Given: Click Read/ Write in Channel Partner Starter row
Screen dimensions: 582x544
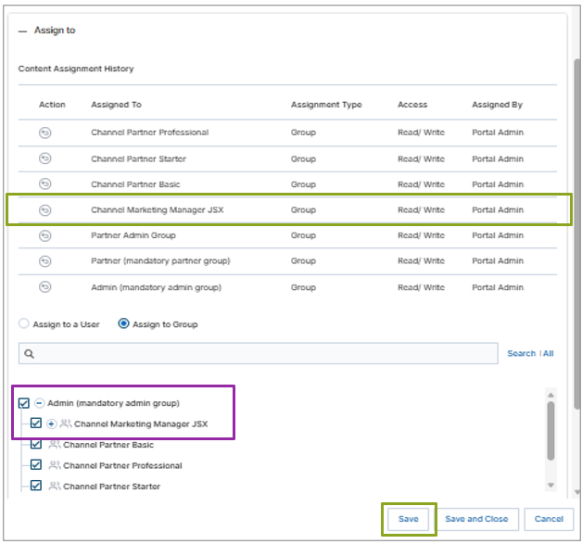Looking at the screenshot, I should [x=421, y=158].
